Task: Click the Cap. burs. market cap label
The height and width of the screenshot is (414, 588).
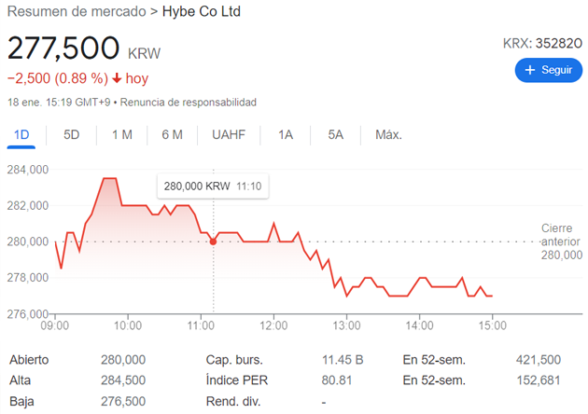Action: pyautogui.click(x=233, y=359)
